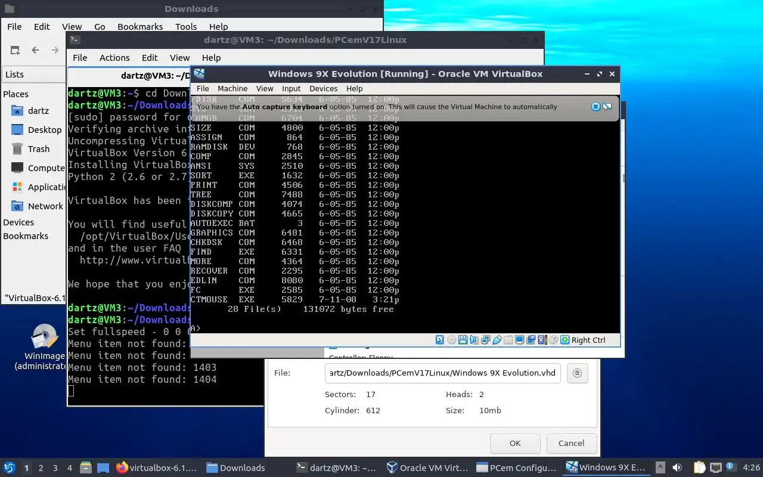The image size is (763, 477).
Task: Open the File menu in VirtualBox window
Action: [x=203, y=88]
